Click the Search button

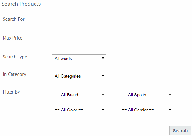click(x=180, y=131)
